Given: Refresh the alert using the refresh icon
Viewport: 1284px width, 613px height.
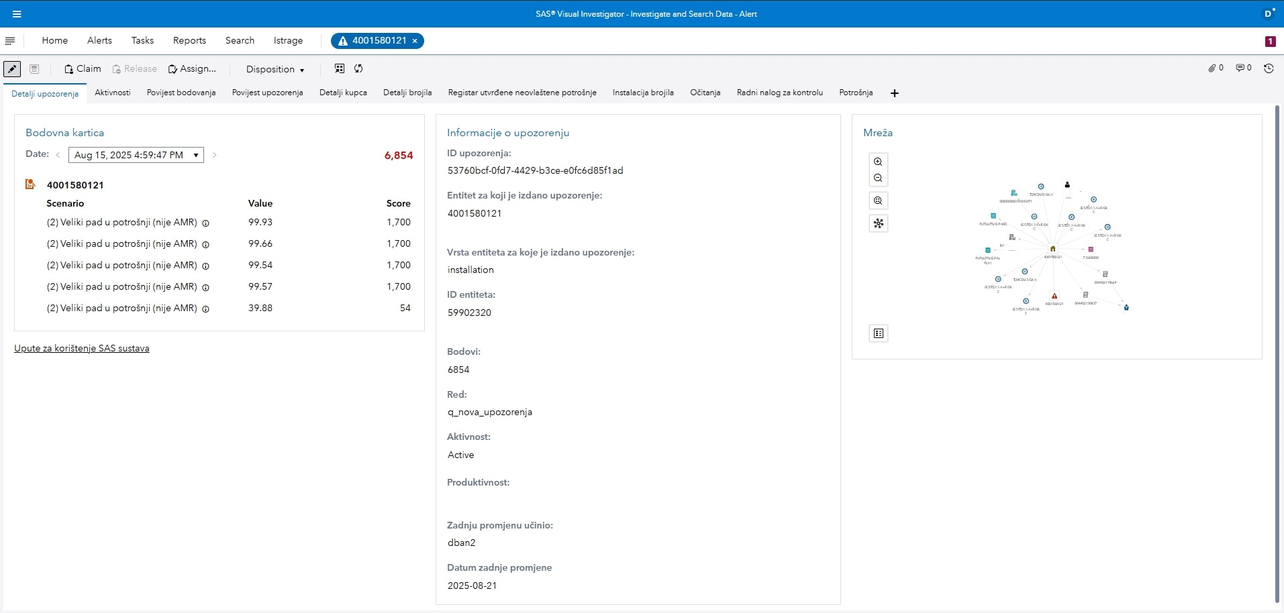Looking at the screenshot, I should [358, 68].
